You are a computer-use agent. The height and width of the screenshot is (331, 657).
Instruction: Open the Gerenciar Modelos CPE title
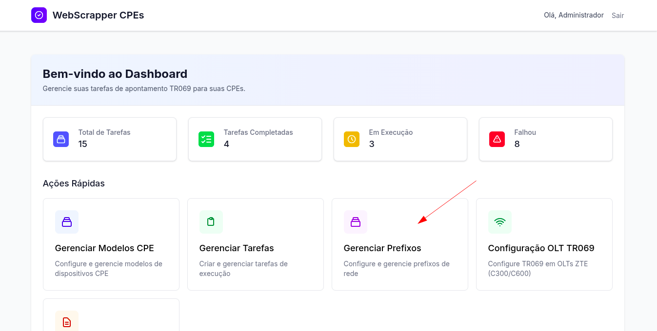coord(104,248)
